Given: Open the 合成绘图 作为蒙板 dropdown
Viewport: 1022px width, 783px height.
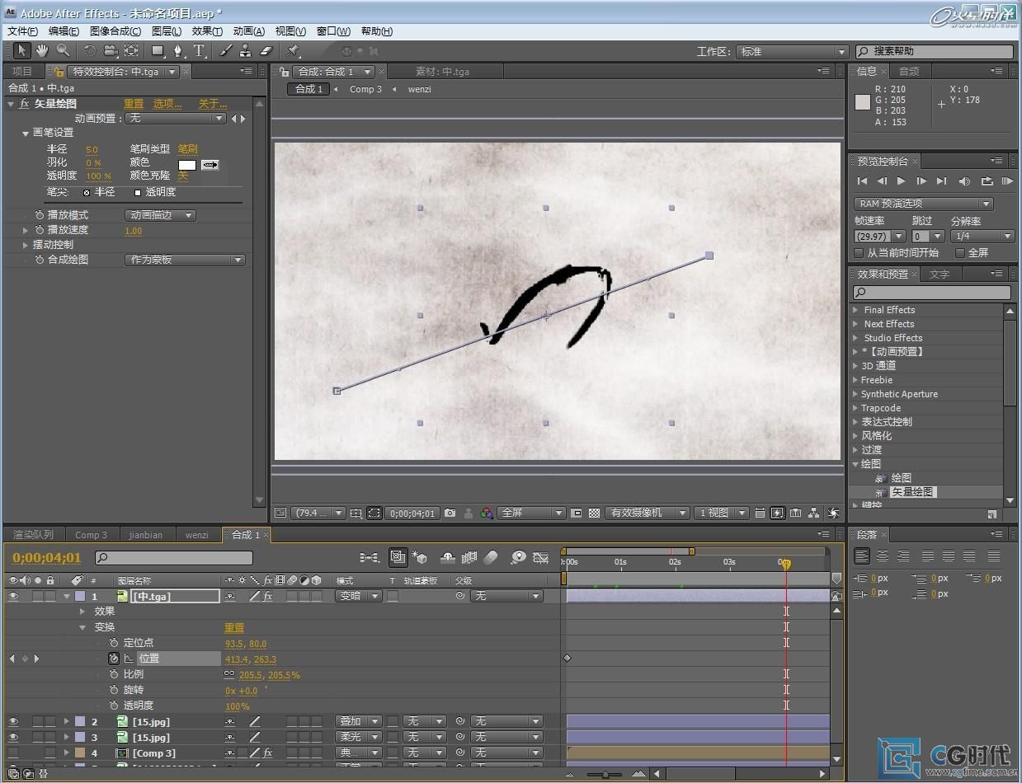Looking at the screenshot, I should (x=186, y=260).
